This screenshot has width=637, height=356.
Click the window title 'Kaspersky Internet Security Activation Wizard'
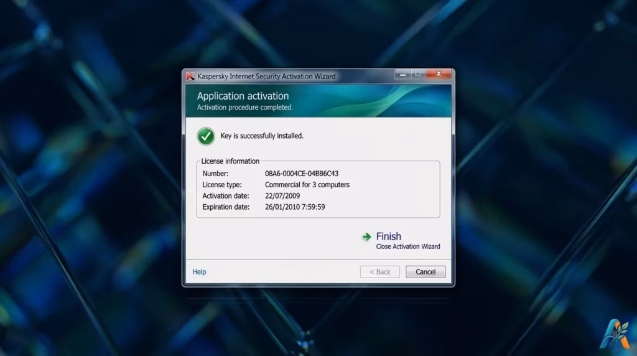coord(266,77)
